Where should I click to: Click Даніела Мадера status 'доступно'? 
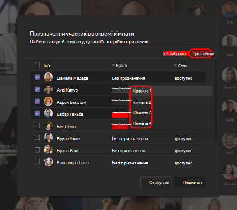pyautogui.click(x=183, y=78)
